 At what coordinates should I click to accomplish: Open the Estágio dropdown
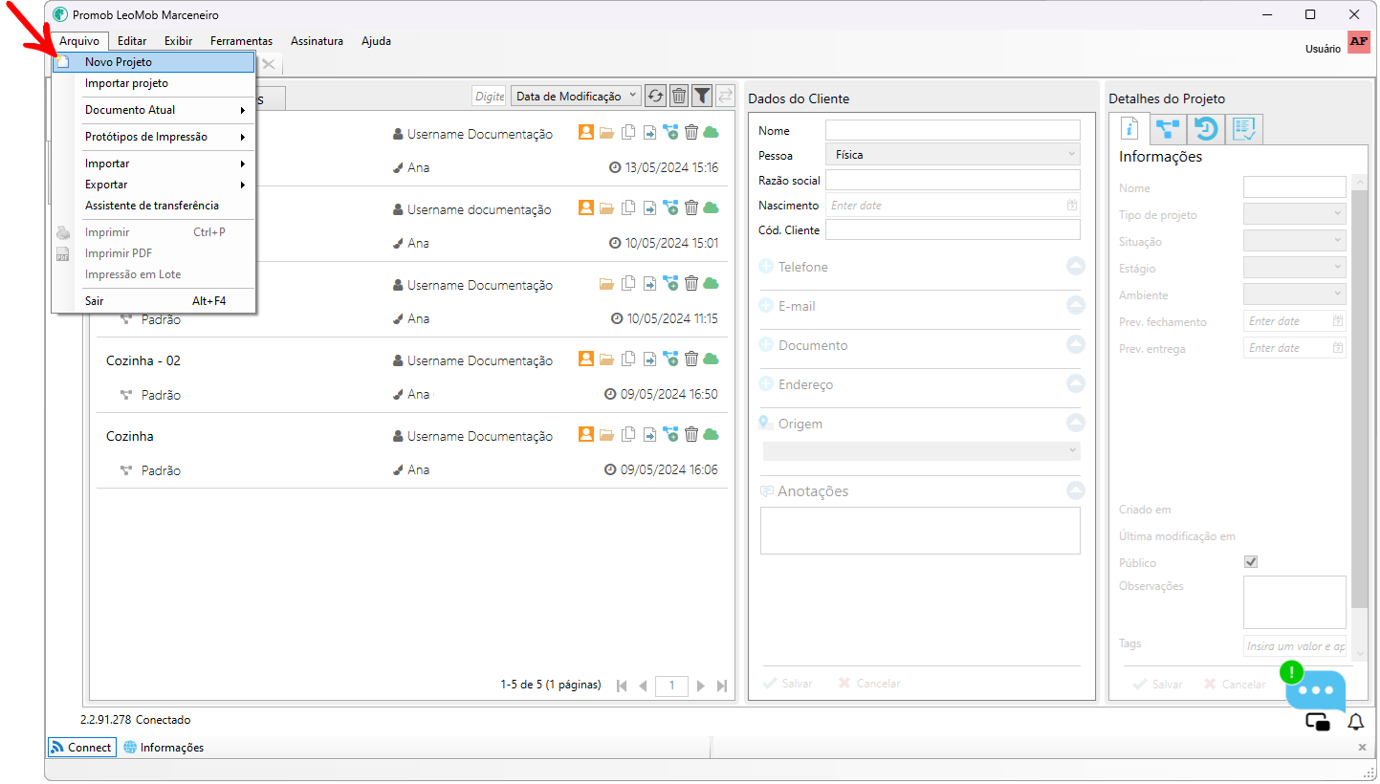pyautogui.click(x=1295, y=268)
